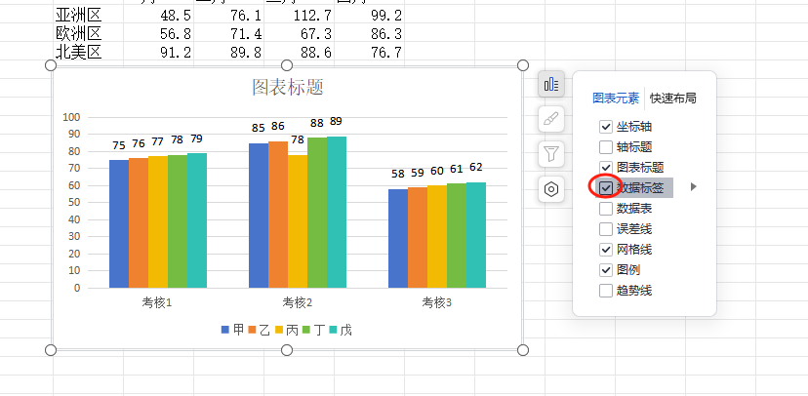The width and height of the screenshot is (808, 396).
Task: Select the 考核3 axis label
Action: pyautogui.click(x=437, y=302)
